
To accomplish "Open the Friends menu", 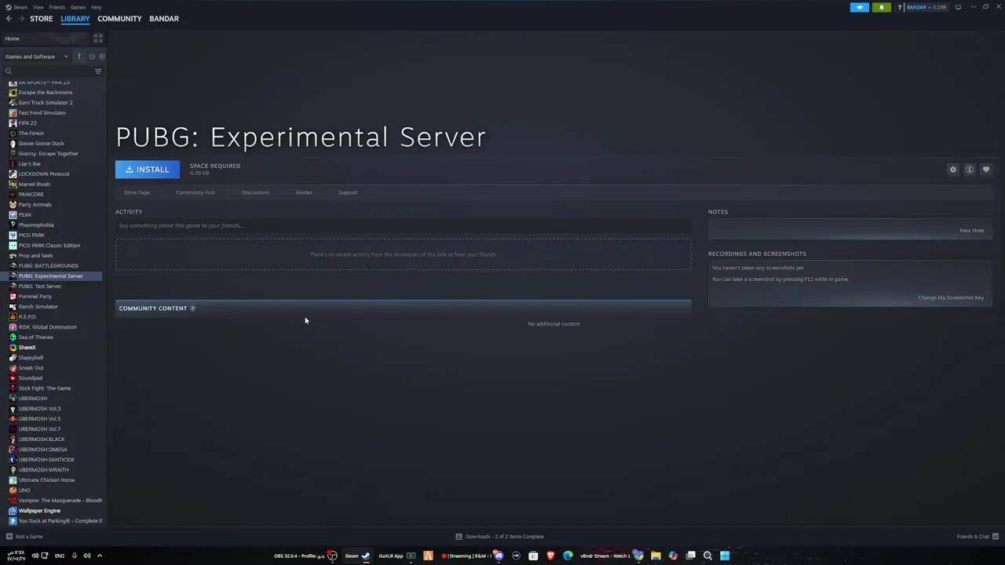I will point(57,7).
